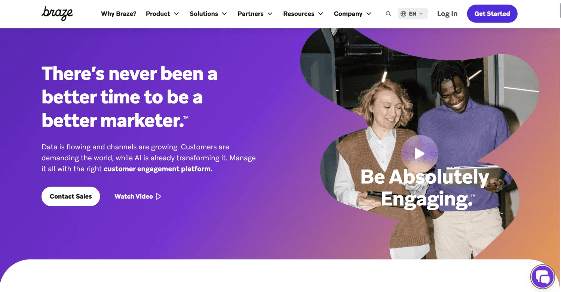561x292 pixels.
Task: Click the Contact Sales button
Action: 71,196
